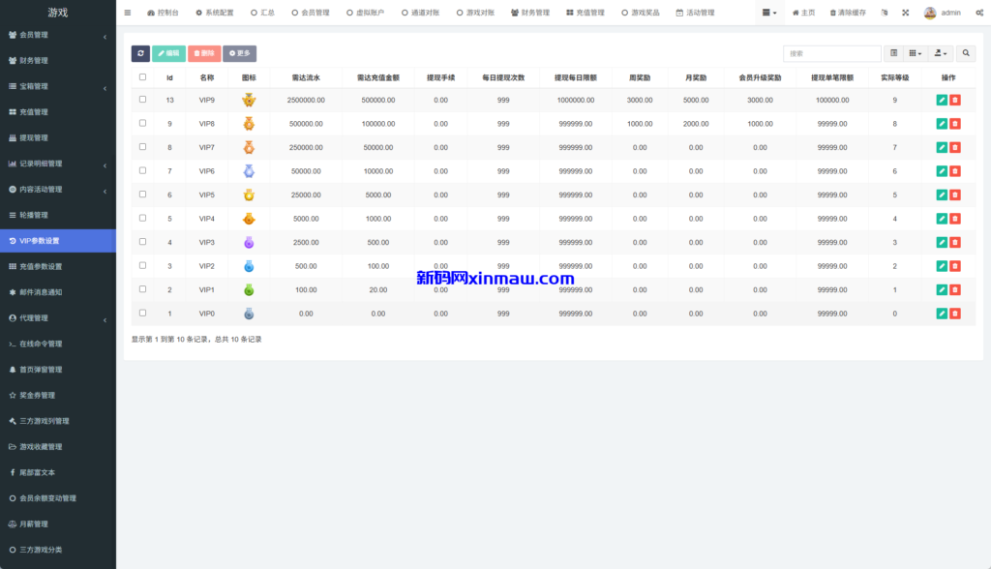
Task: Check the select-all checkbox in the table header
Action: pyautogui.click(x=140, y=78)
